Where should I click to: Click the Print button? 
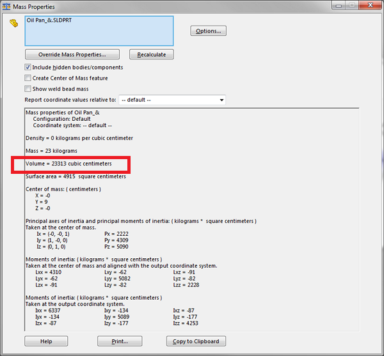[120, 341]
